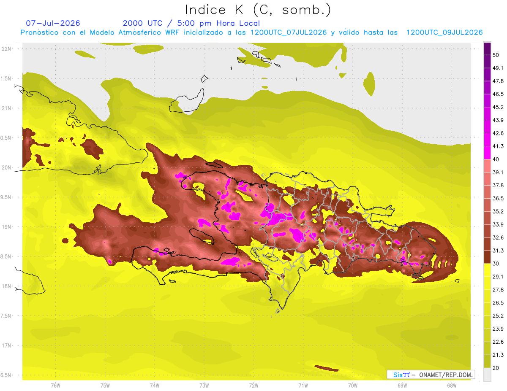The width and height of the screenshot is (507, 391).
Task: Click the "27.8" color scale value
Action: tap(498, 290)
